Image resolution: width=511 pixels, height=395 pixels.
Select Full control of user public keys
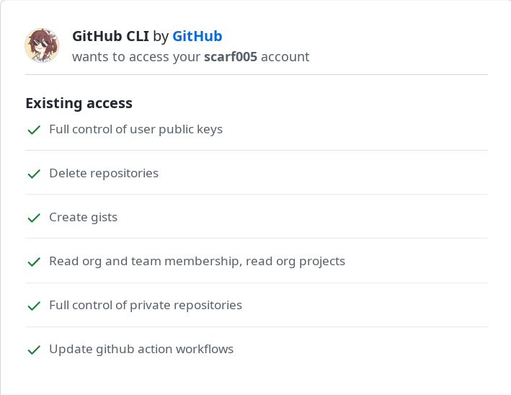[136, 130]
